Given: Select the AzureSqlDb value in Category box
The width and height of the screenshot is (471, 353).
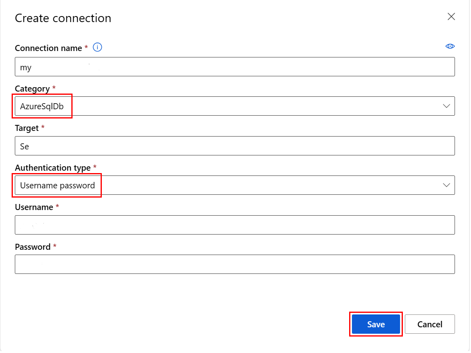Looking at the screenshot, I should pos(42,106).
